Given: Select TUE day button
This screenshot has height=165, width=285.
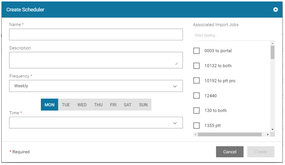Looking at the screenshot, I should (66, 105).
